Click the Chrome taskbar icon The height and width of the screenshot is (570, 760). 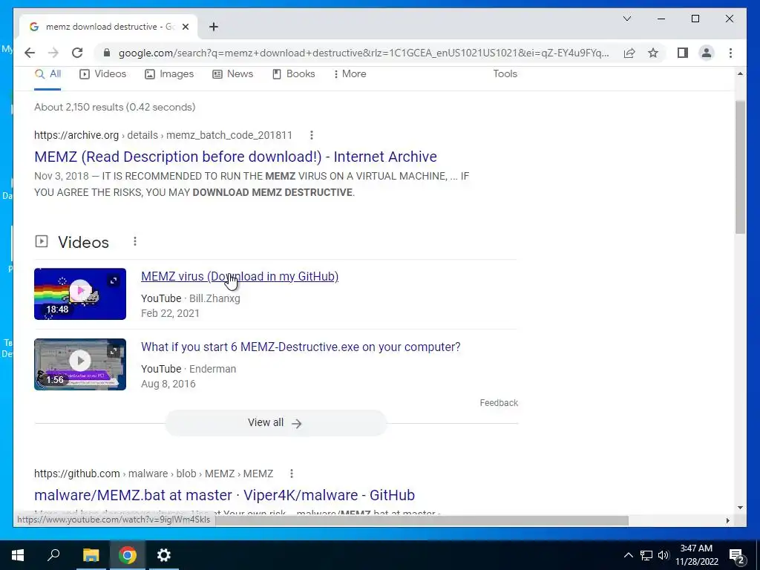128,555
